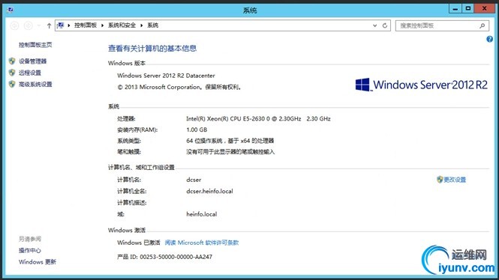Click the system window icon in title bar

pyautogui.click(x=11, y=10)
